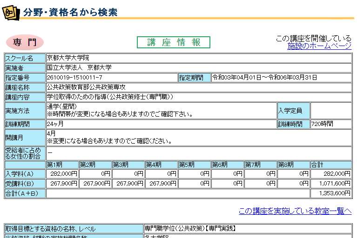Select designation number 2610019-1510011-7

click(74, 78)
